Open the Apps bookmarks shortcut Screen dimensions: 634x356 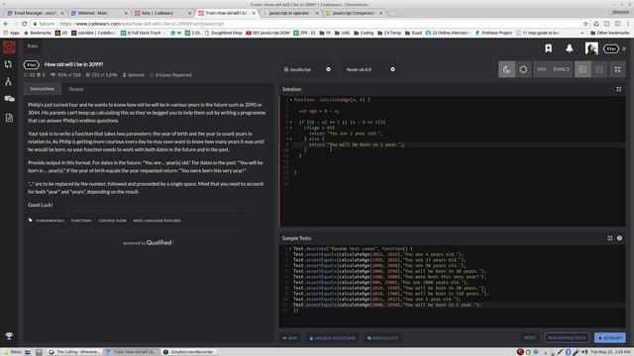click(x=11, y=33)
